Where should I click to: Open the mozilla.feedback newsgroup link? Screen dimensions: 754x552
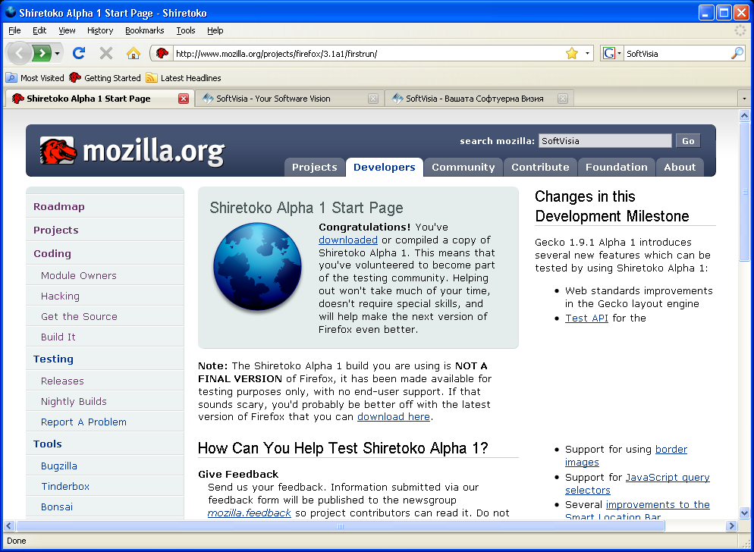pyautogui.click(x=249, y=513)
